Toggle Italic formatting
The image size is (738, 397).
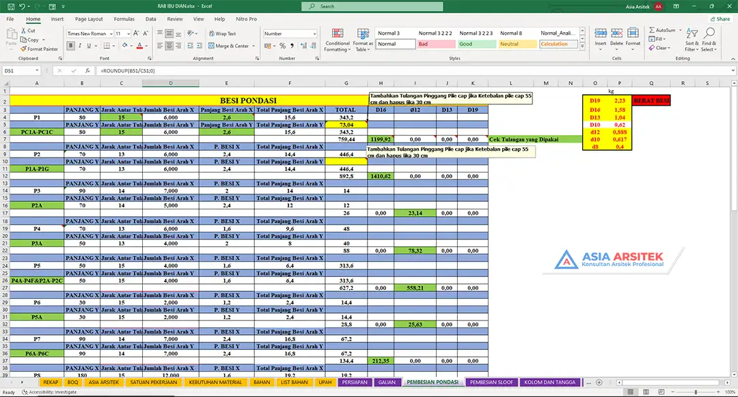tap(80, 46)
